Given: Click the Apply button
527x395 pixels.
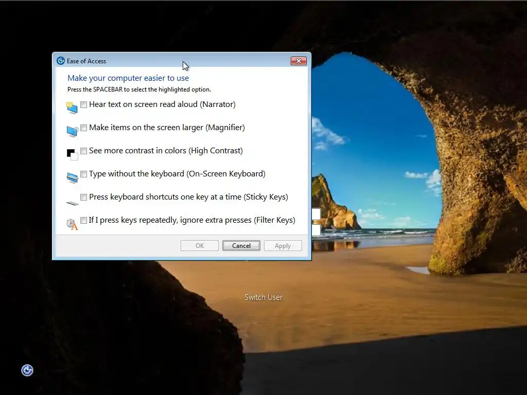Looking at the screenshot, I should coord(283,245).
